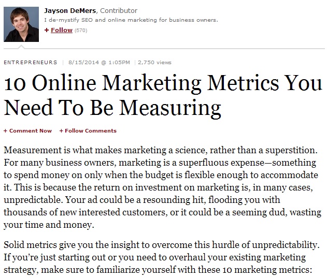Click the second headline line Need To Be Measuring
Viewport: 327px width, 278px height.
click(x=112, y=108)
